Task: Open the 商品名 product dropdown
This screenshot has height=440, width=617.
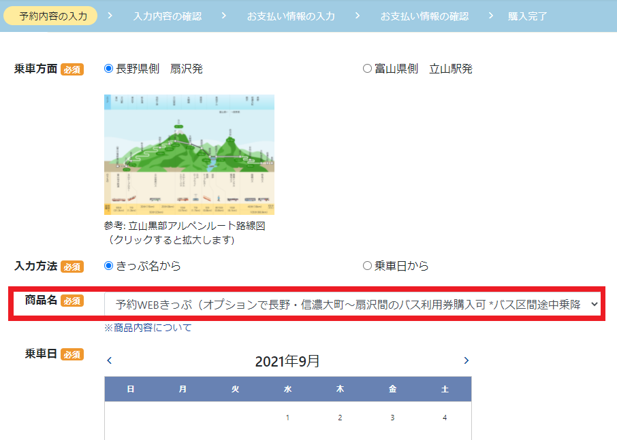Action: [x=353, y=305]
